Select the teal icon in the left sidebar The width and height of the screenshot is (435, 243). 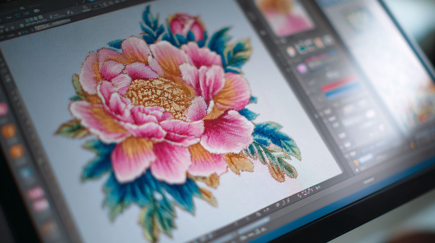pos(26,172)
